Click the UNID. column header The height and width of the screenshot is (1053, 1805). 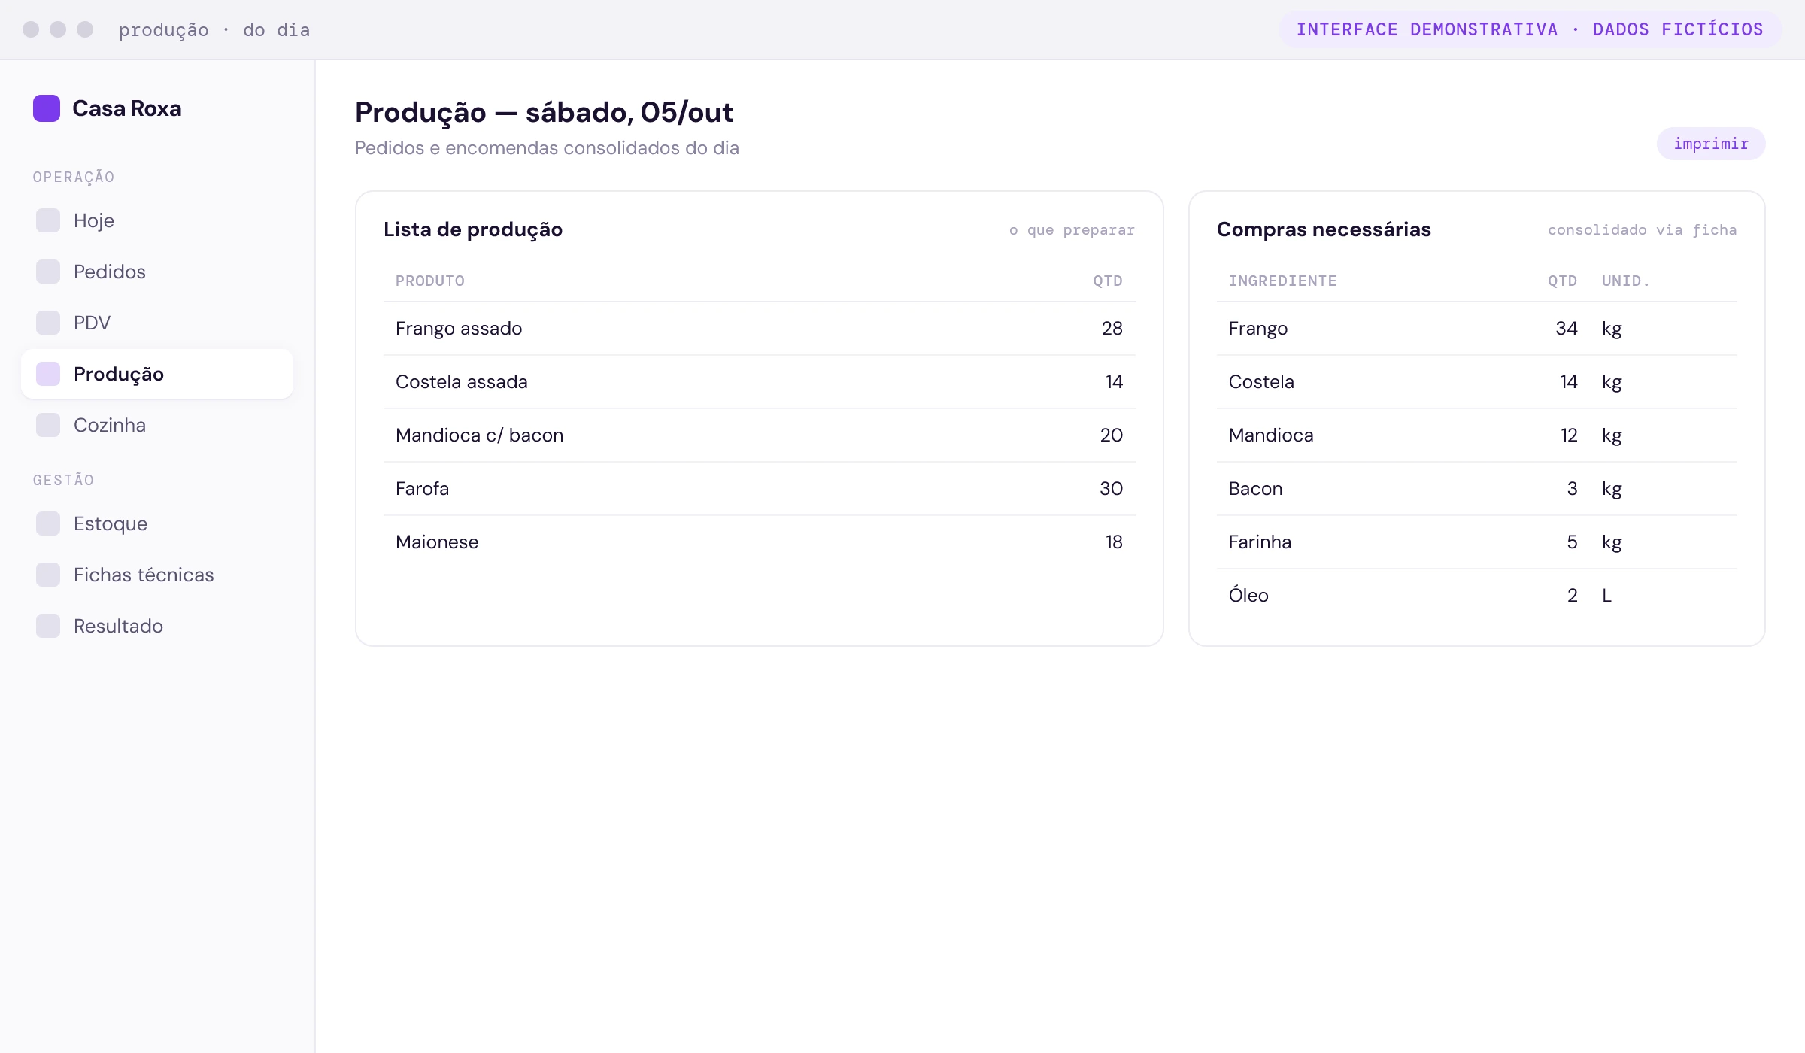tap(1626, 281)
